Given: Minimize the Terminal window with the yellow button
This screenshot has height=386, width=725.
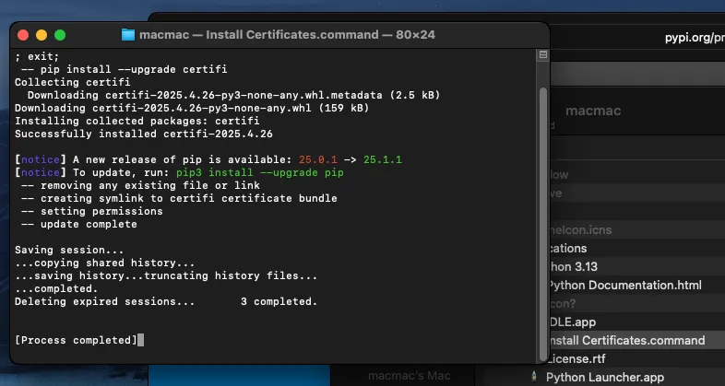Looking at the screenshot, I should point(42,35).
